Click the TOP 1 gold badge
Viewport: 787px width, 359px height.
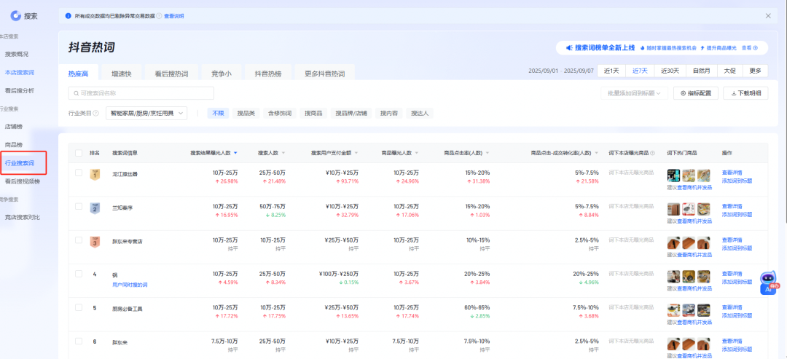point(94,174)
